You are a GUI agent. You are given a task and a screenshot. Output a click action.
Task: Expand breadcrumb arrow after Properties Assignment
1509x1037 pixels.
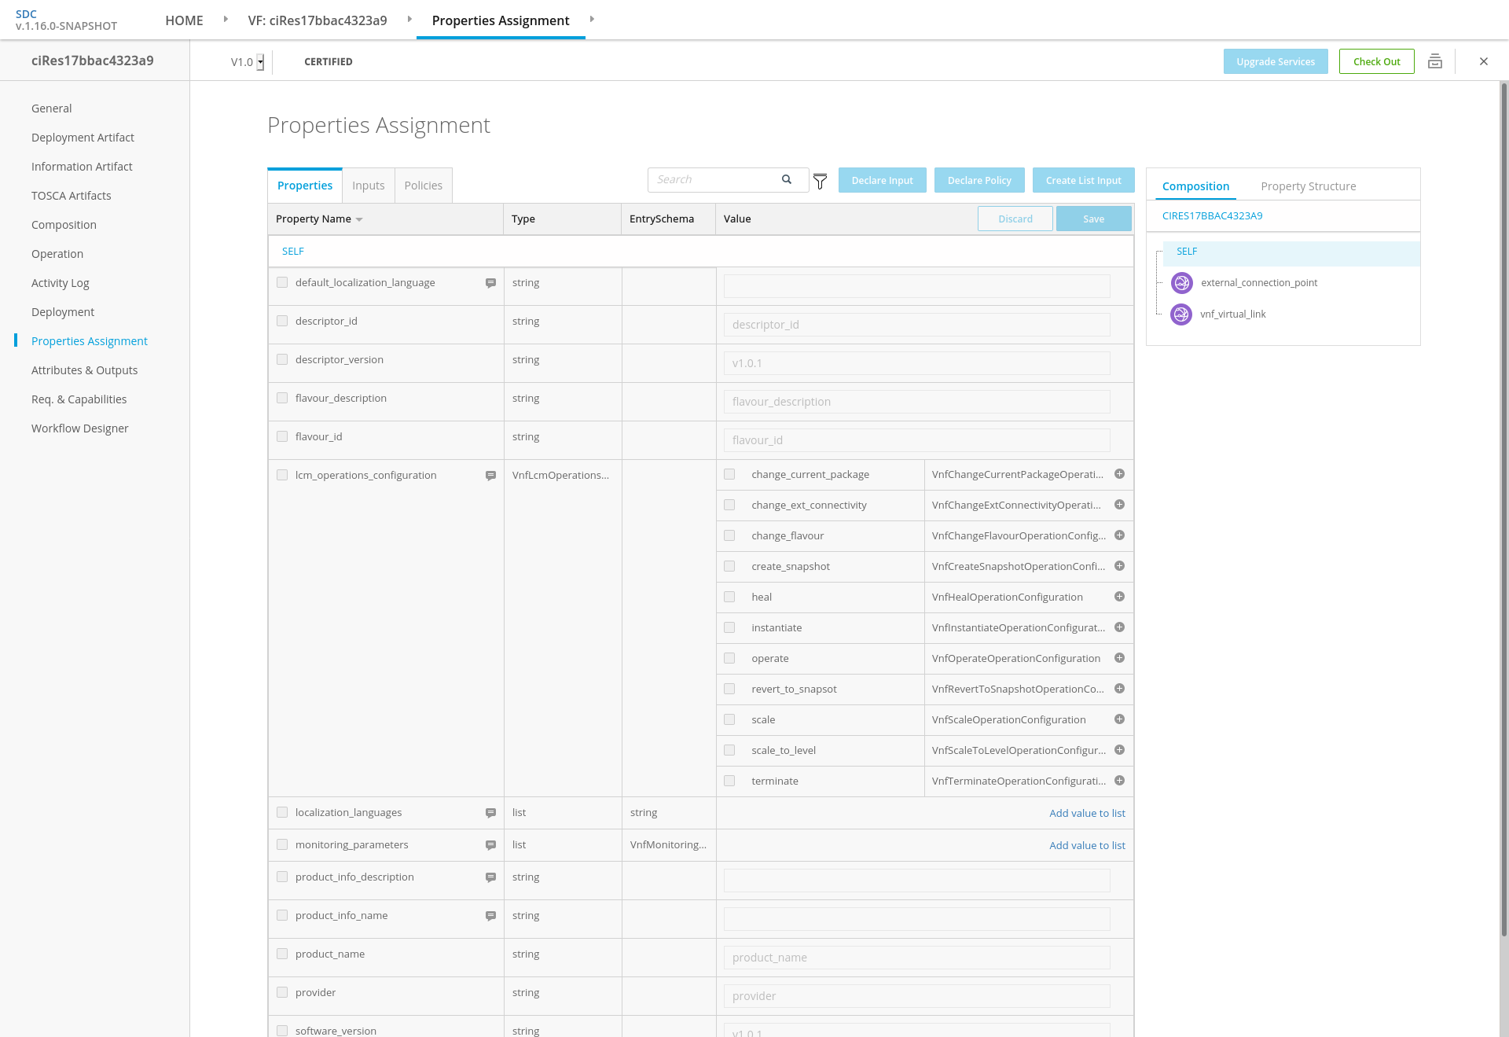592,19
